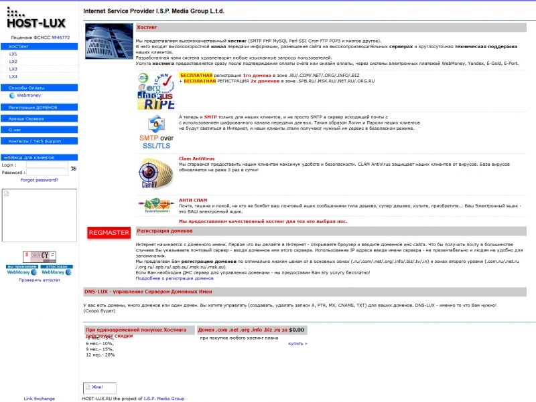Image resolution: width=536 pixels, height=402 pixels.
Task: Click the Clam AntiVirus heading
Action: (x=196, y=159)
